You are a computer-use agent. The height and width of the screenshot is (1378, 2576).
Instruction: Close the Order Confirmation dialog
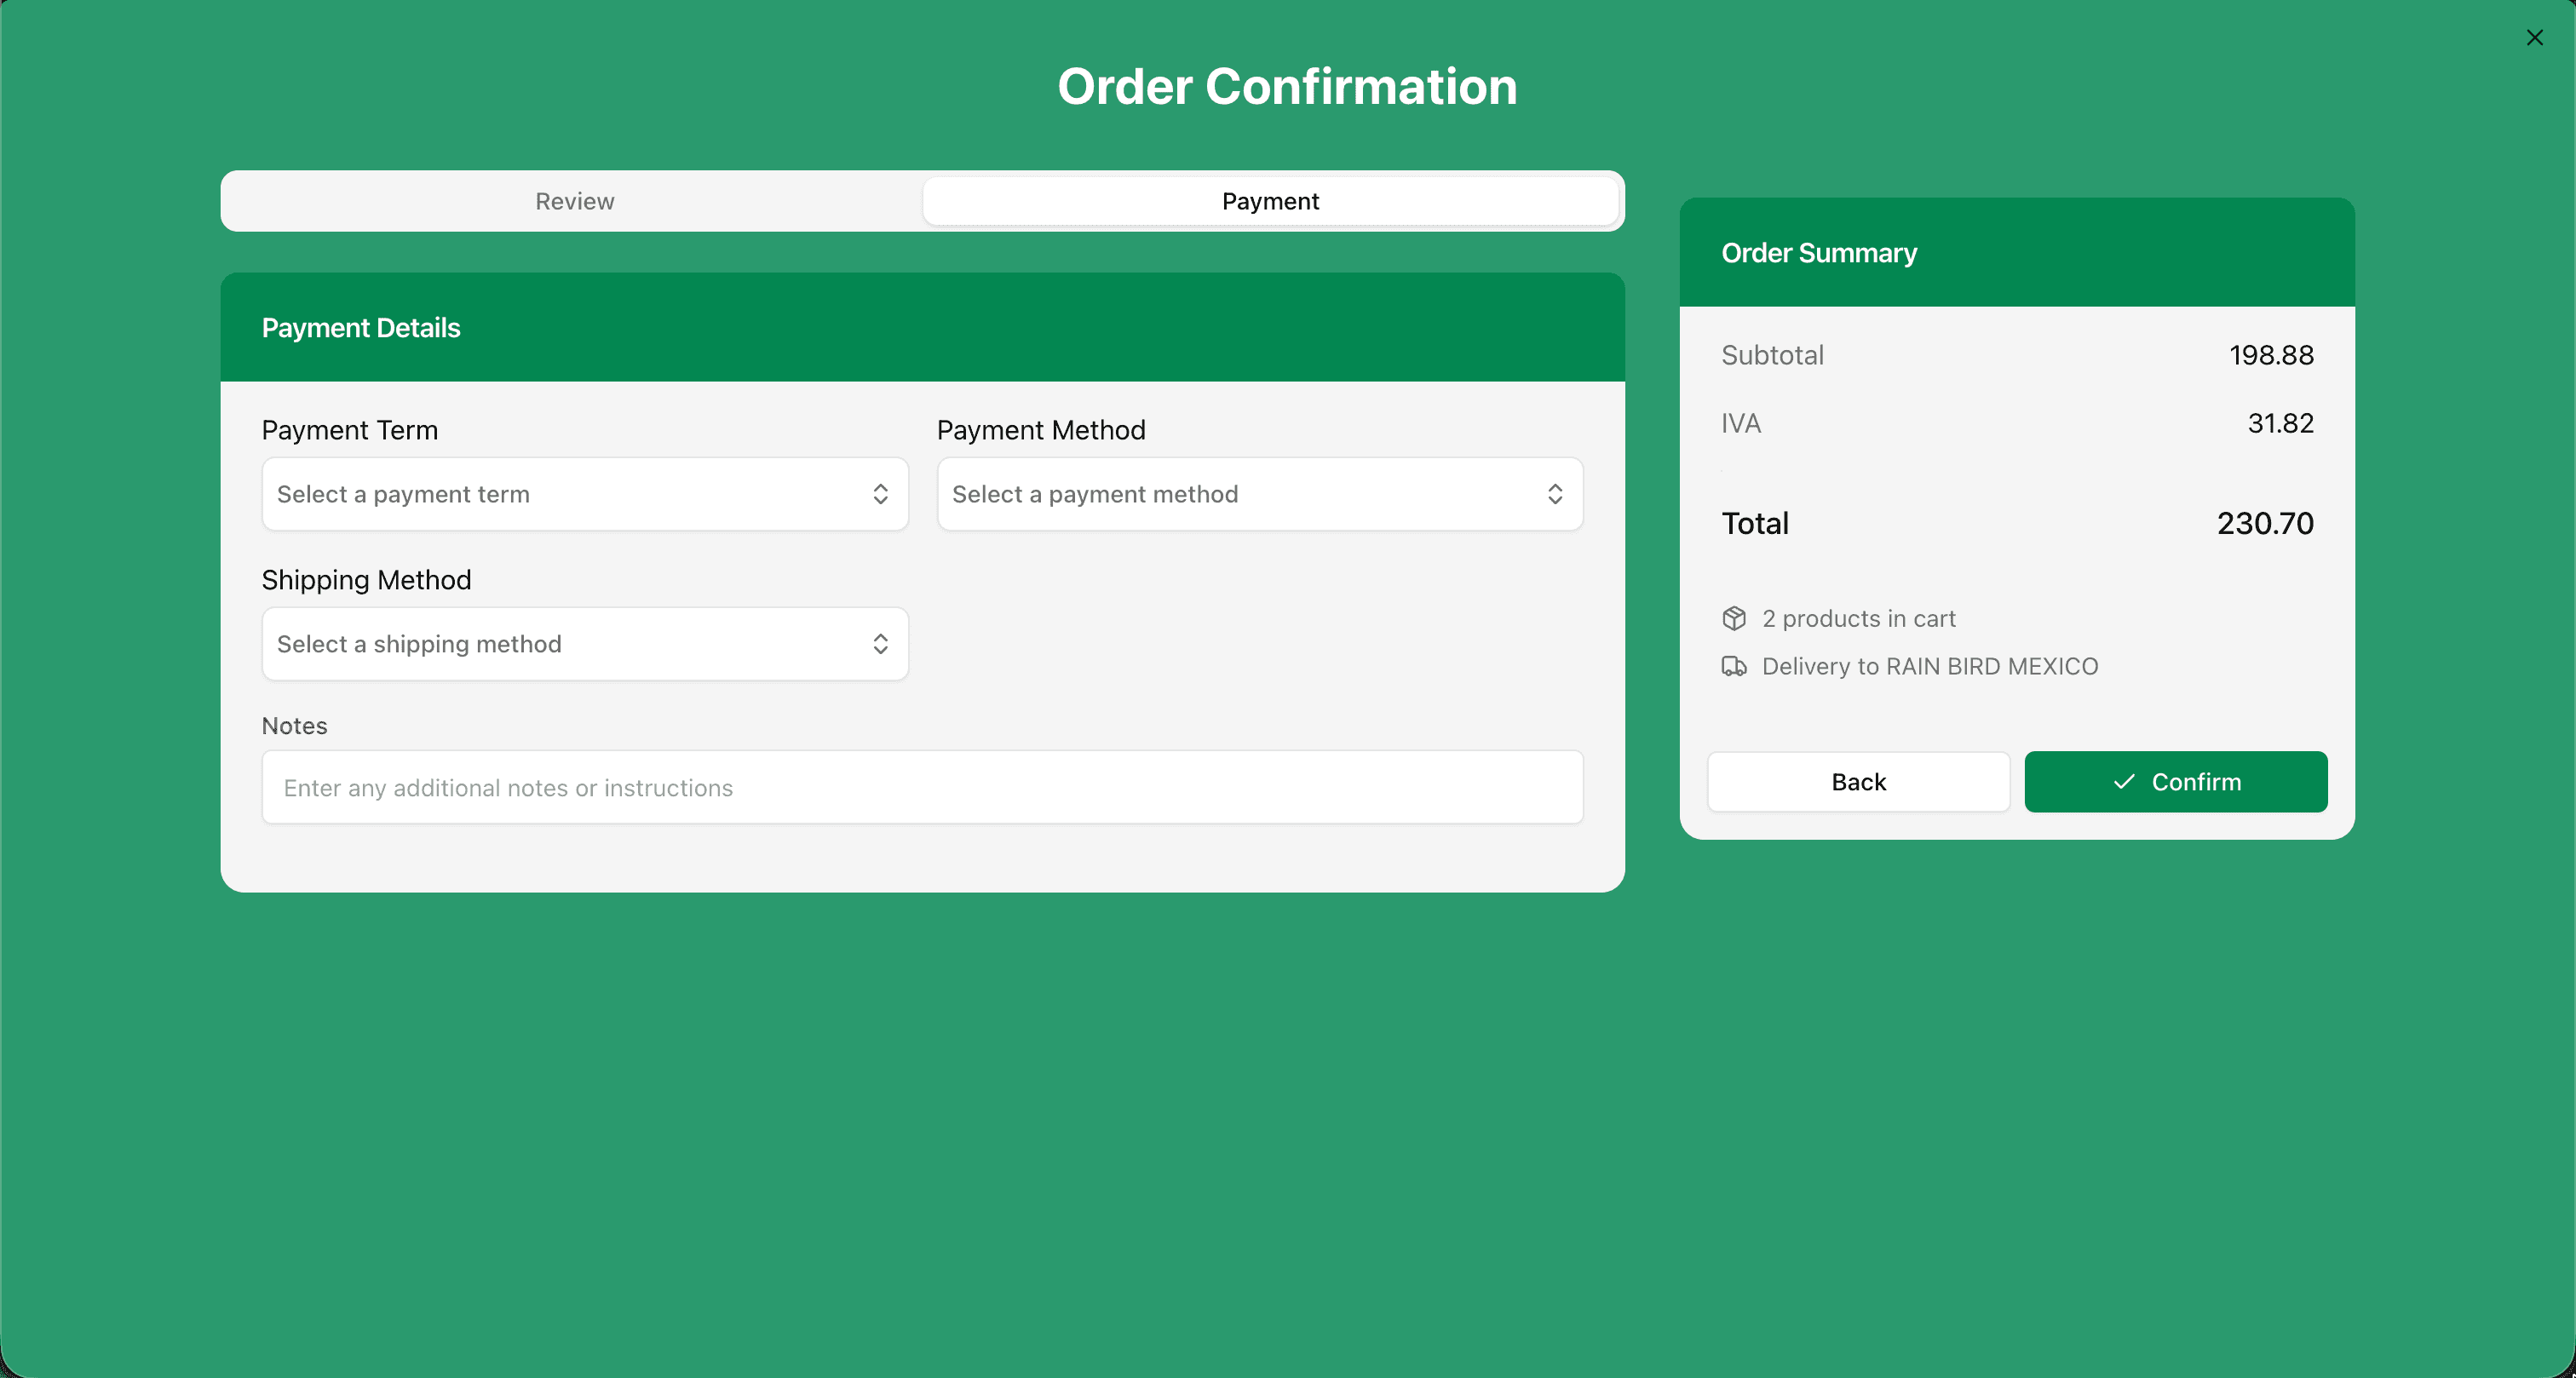click(x=2534, y=38)
